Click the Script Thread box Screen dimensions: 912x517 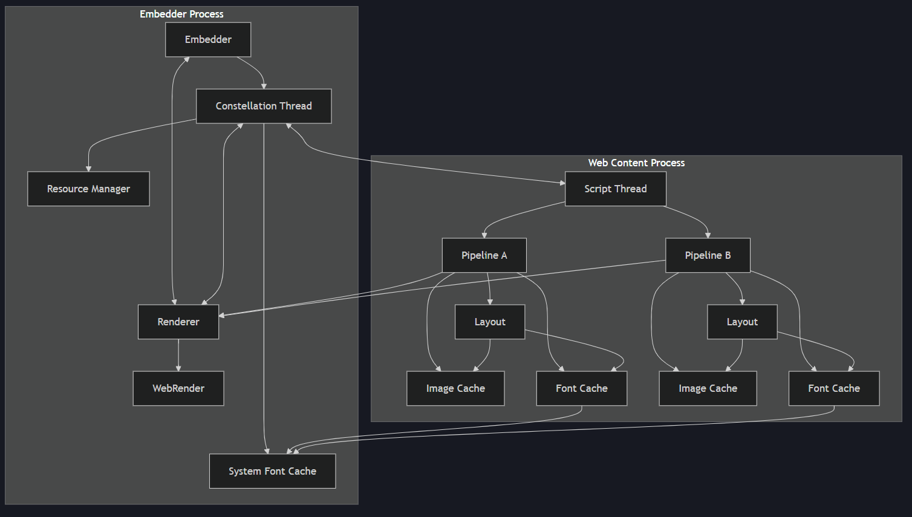tap(616, 189)
